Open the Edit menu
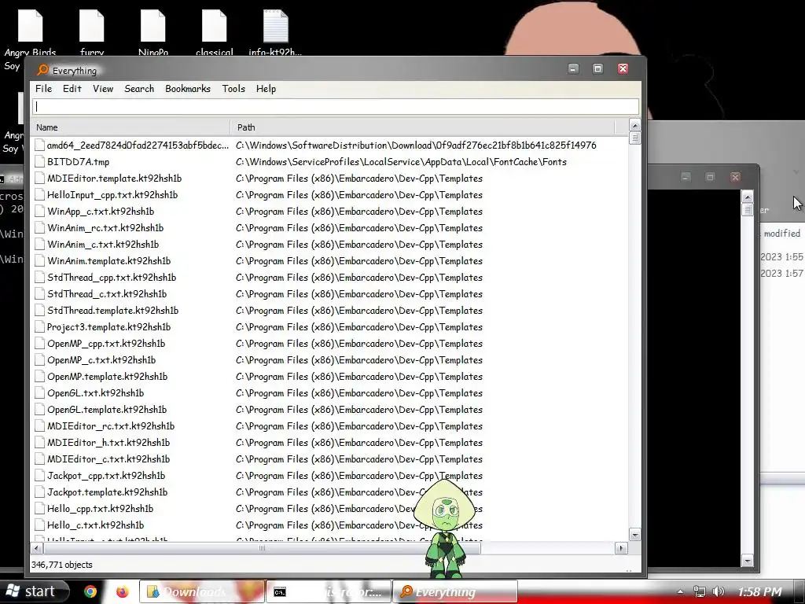 pos(72,89)
